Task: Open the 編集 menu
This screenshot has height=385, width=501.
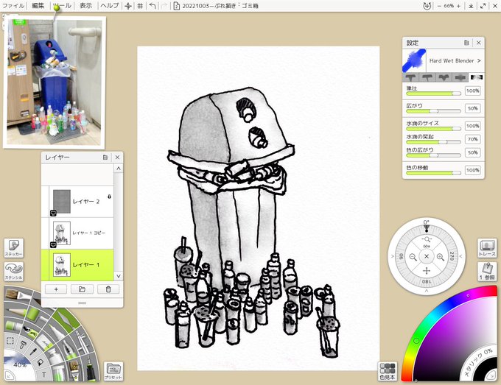Action: click(38, 6)
